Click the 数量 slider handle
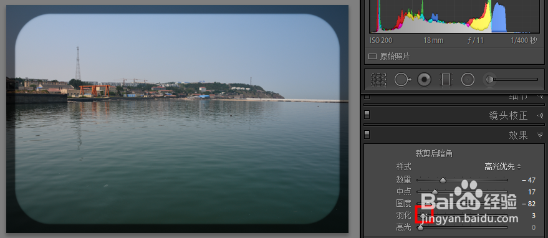Viewport: 548px width, 238px height. tap(443, 180)
